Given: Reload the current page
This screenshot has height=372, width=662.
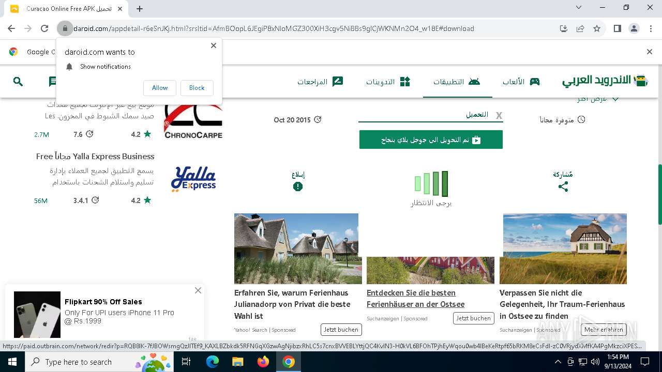Looking at the screenshot, I should (x=44, y=28).
